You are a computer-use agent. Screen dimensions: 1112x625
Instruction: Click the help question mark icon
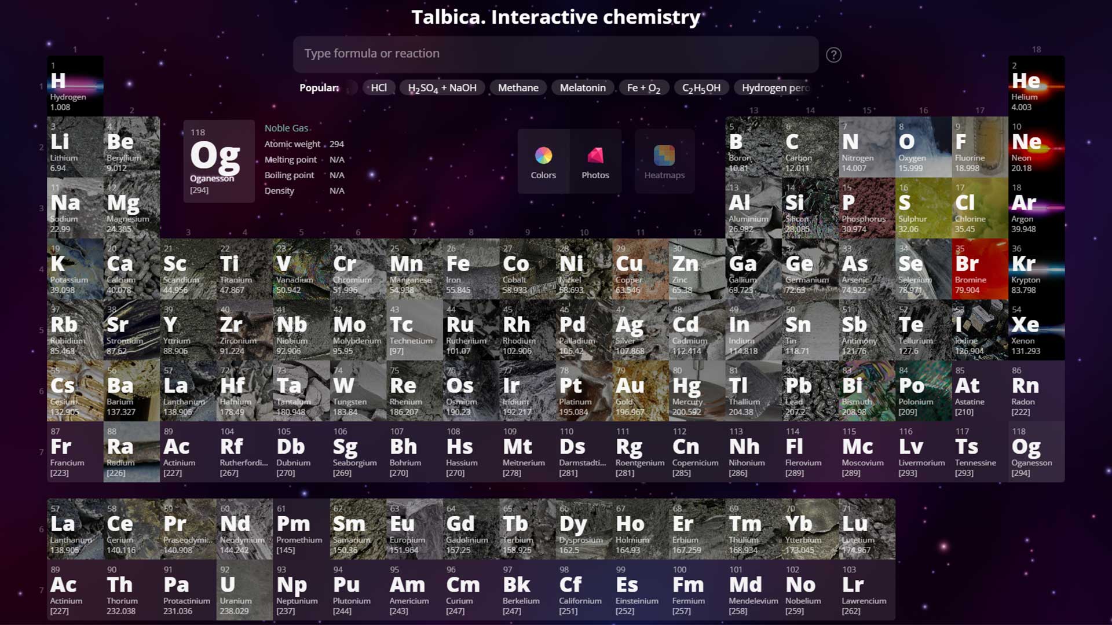tap(833, 55)
